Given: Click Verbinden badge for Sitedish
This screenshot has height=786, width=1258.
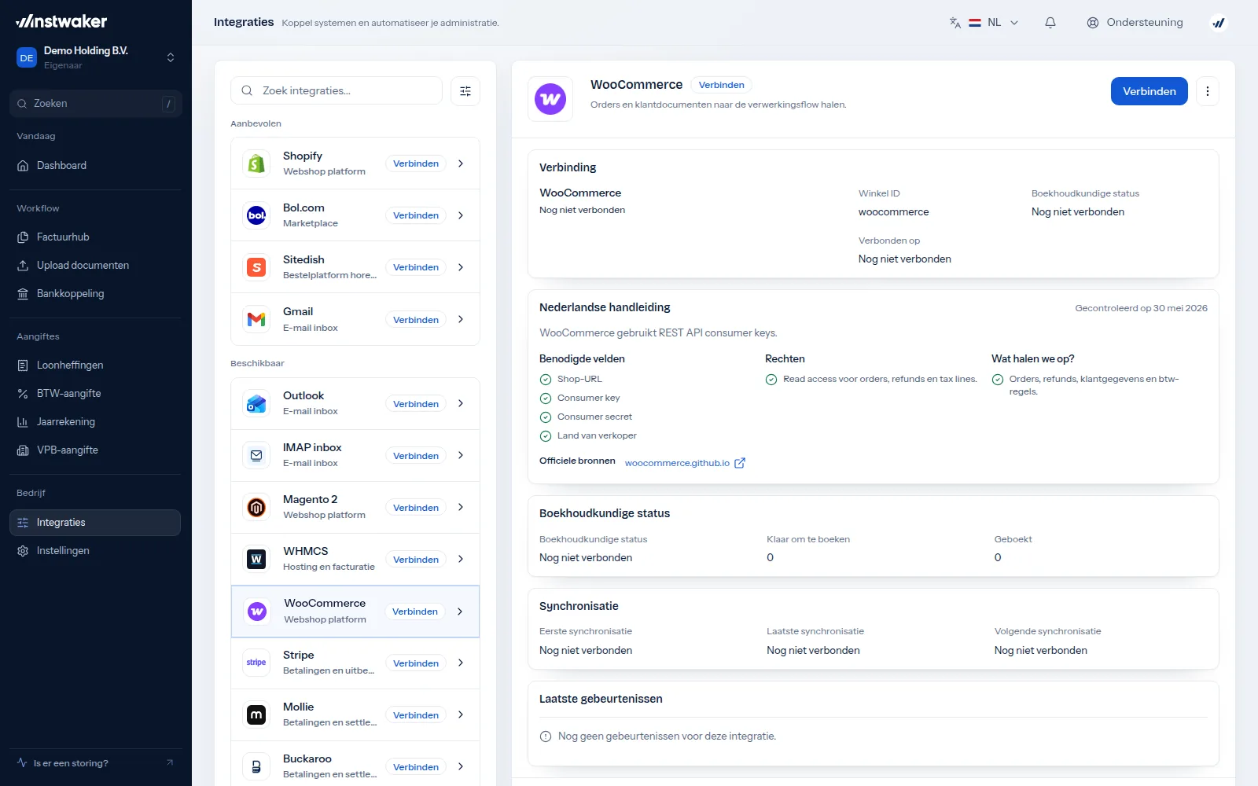Looking at the screenshot, I should (416, 267).
